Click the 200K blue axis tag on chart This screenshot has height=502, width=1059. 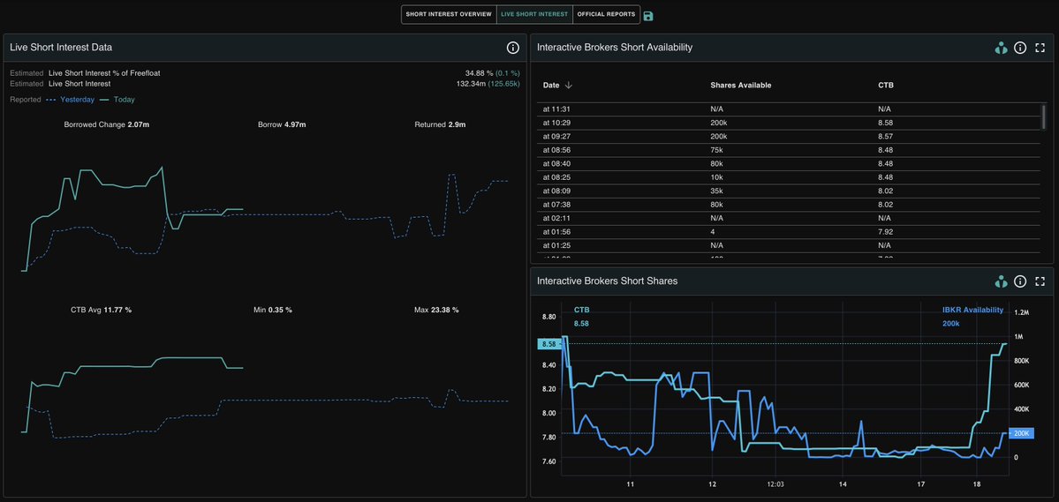click(1020, 433)
